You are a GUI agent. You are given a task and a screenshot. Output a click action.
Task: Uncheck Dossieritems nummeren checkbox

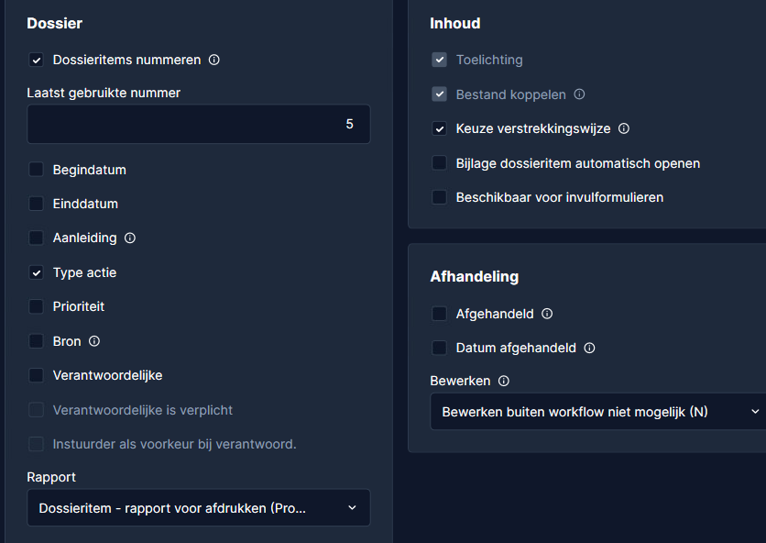coord(37,61)
